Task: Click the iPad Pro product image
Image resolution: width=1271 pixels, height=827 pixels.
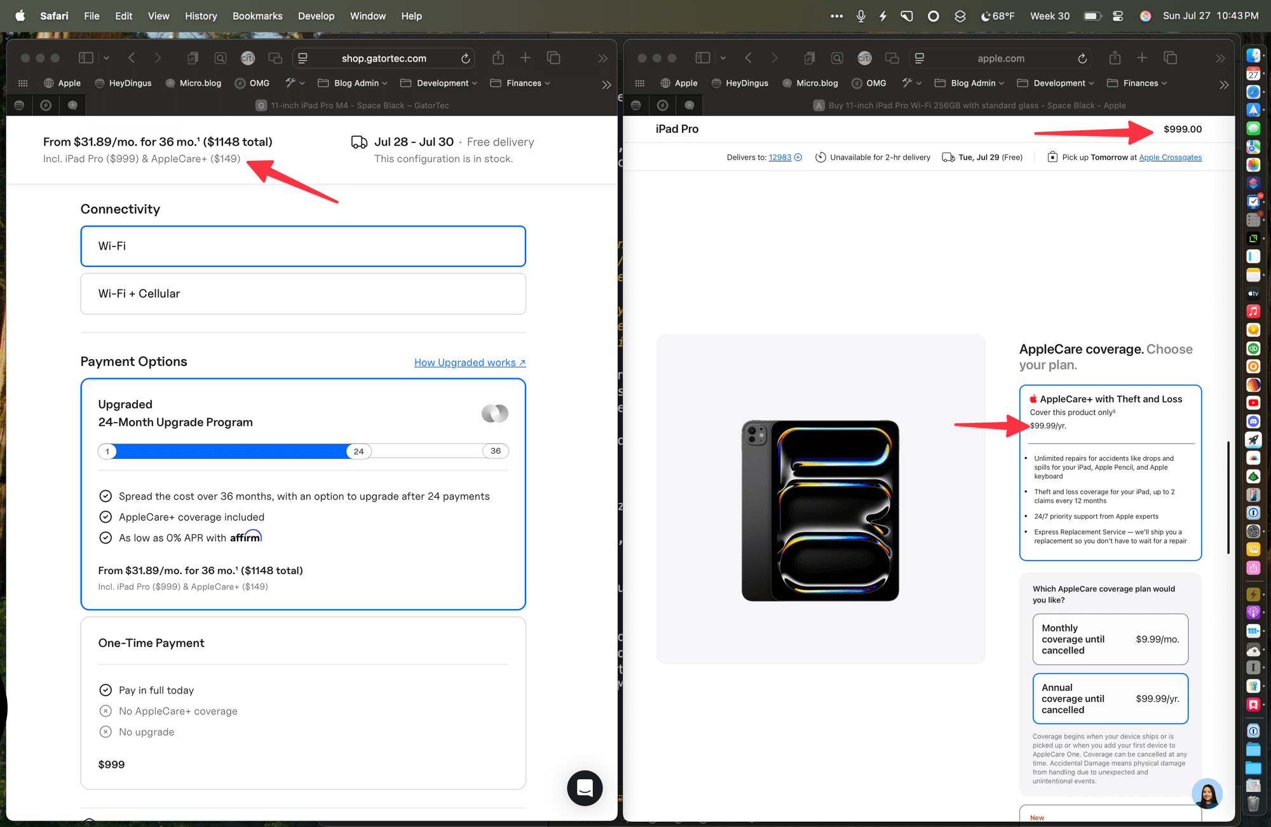Action: tap(820, 510)
